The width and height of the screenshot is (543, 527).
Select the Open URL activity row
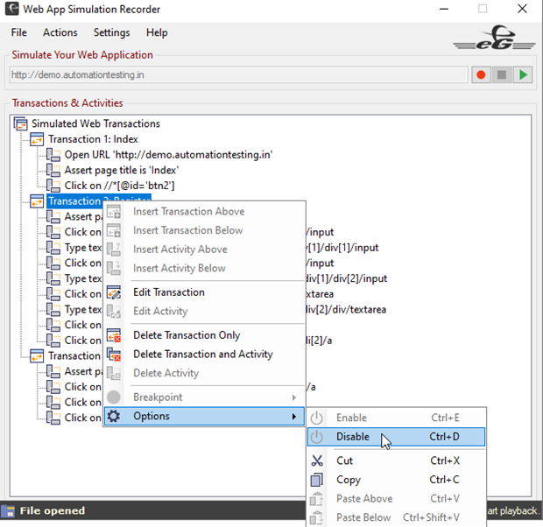pyautogui.click(x=168, y=155)
